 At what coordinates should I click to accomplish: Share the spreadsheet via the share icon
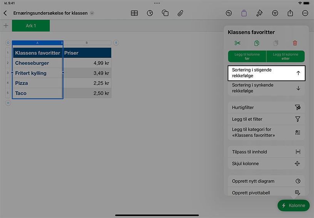coord(290,13)
